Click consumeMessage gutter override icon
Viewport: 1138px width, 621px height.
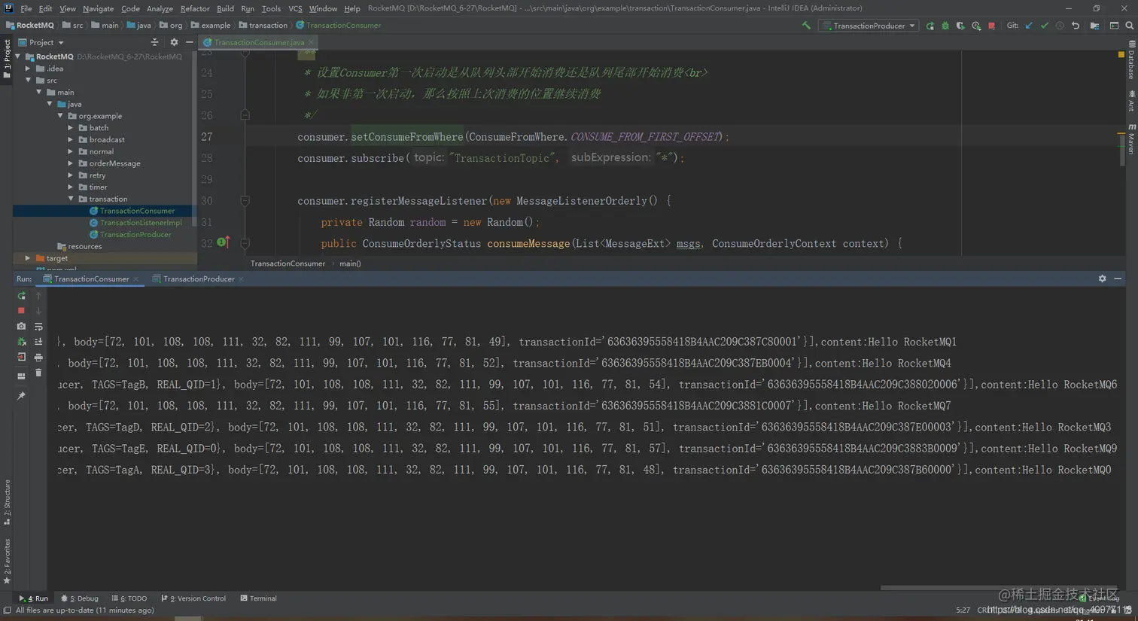[223, 242]
